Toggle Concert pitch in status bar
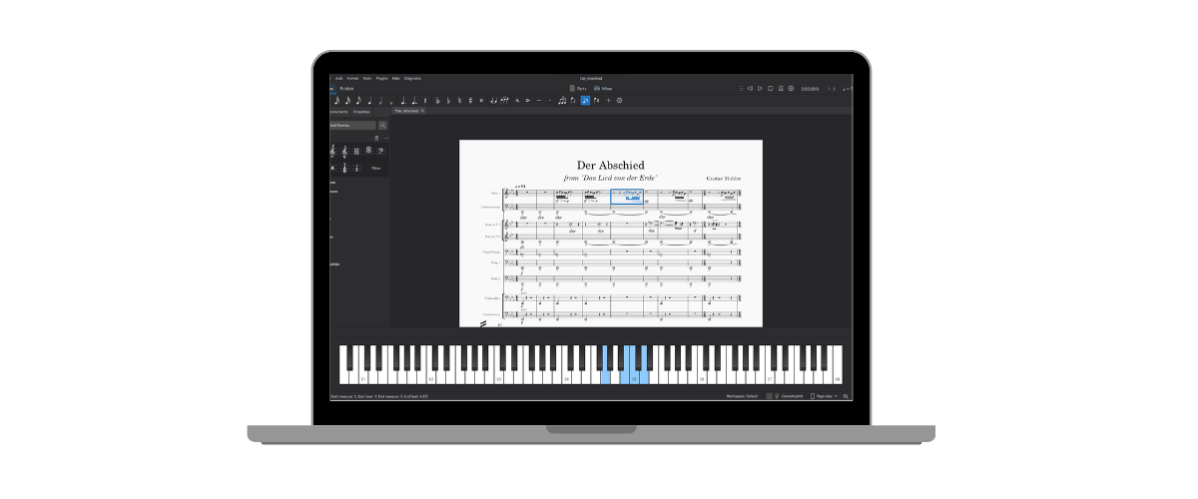 [x=789, y=396]
